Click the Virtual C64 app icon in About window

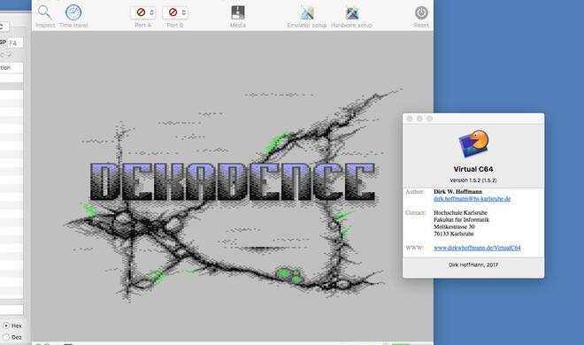coord(473,143)
